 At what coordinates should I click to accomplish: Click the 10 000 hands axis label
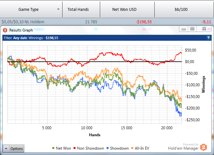(x=87, y=128)
